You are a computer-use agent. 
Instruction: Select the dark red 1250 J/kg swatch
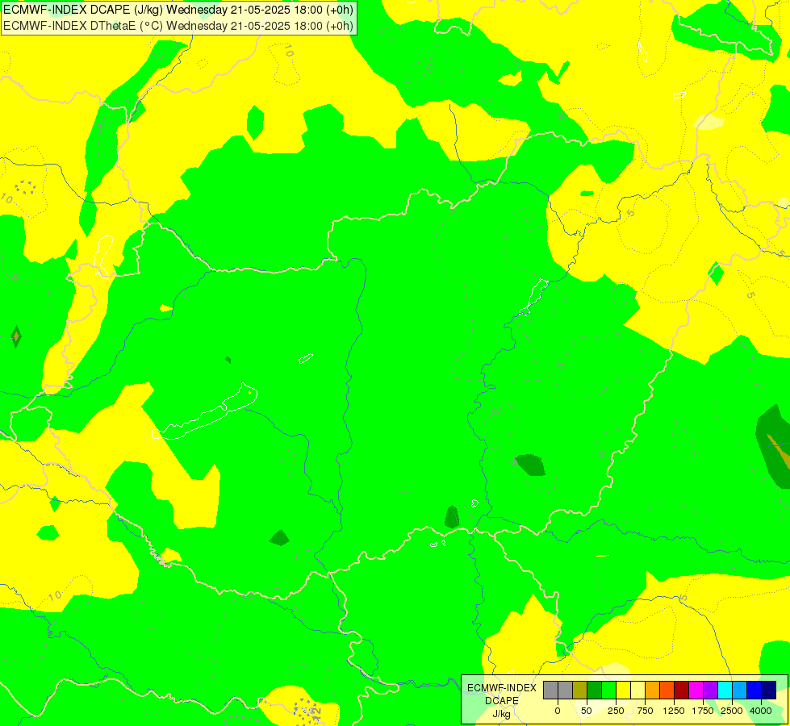tap(682, 690)
